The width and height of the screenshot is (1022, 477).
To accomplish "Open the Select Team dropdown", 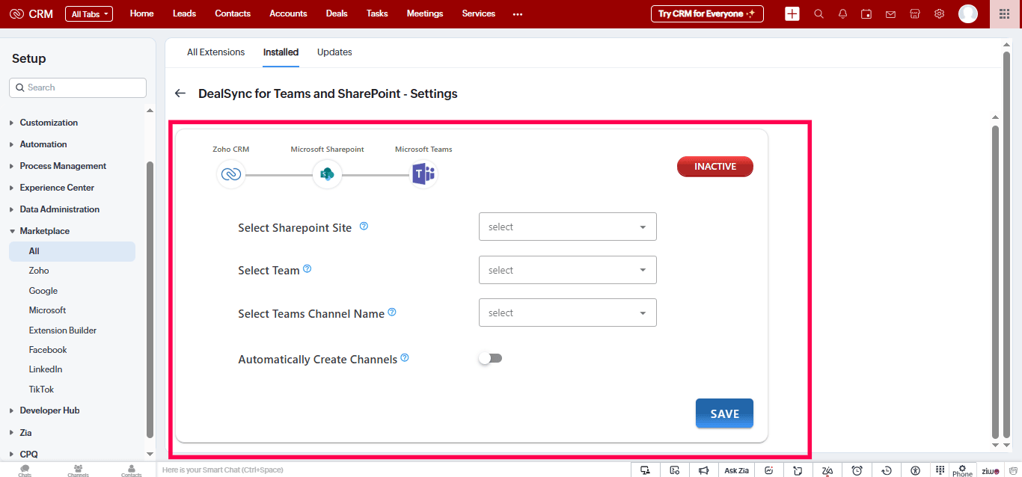I will pos(568,270).
